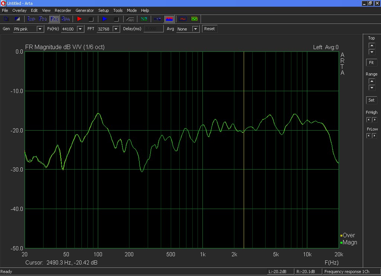This screenshot has height=276, width=381.
Task: Open the File menu
Action: (5, 10)
